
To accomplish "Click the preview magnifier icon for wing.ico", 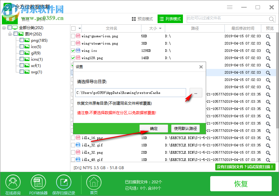I will [268, 50].
